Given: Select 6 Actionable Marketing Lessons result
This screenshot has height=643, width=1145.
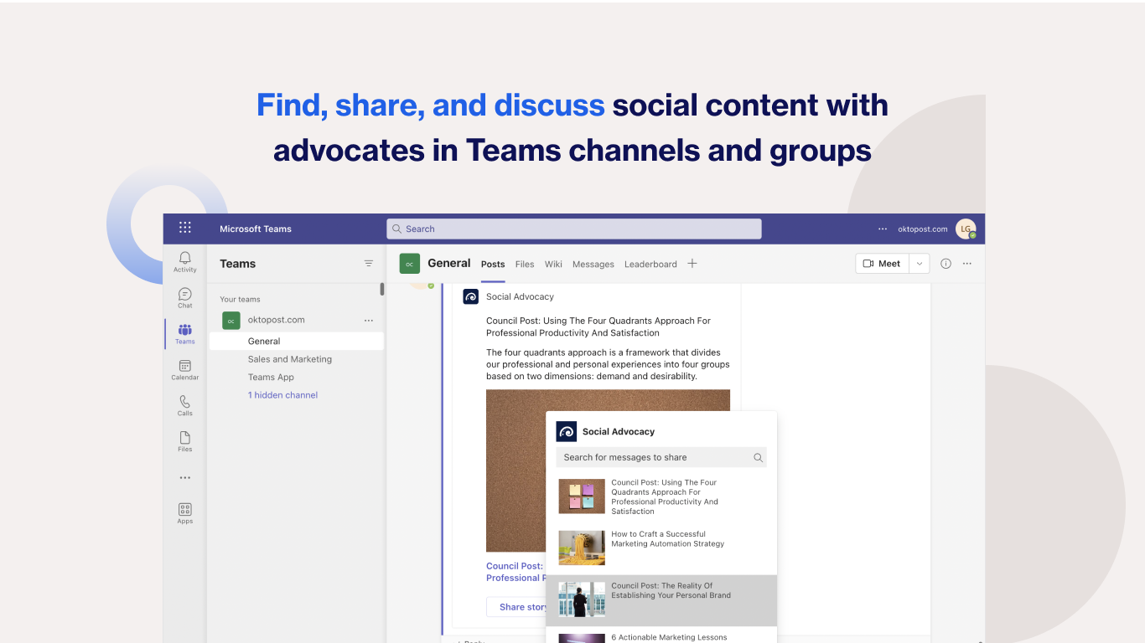Looking at the screenshot, I should [x=661, y=636].
